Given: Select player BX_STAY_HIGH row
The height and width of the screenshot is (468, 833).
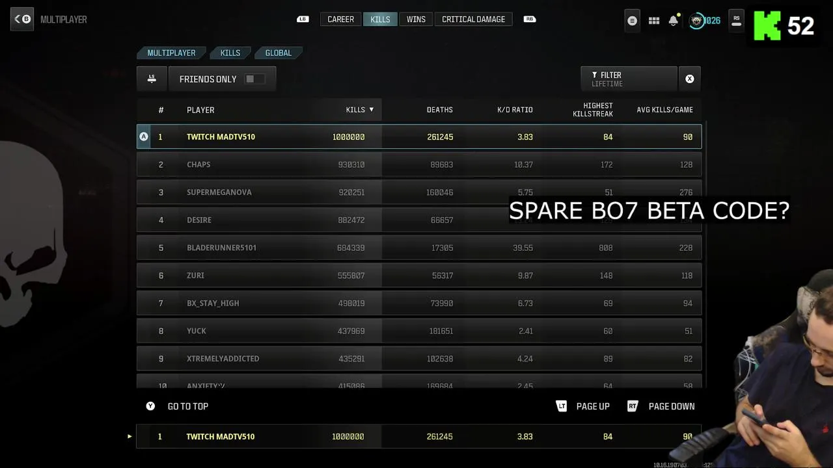Looking at the screenshot, I should 419,303.
